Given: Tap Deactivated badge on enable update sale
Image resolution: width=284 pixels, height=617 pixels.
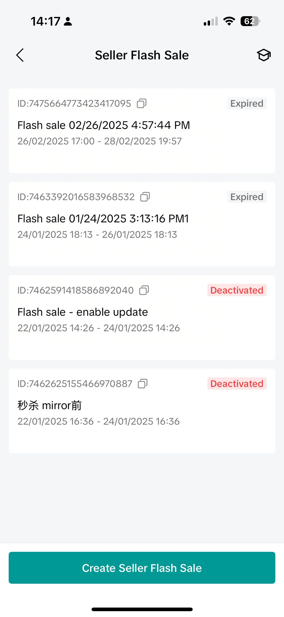Looking at the screenshot, I should [x=237, y=290].
